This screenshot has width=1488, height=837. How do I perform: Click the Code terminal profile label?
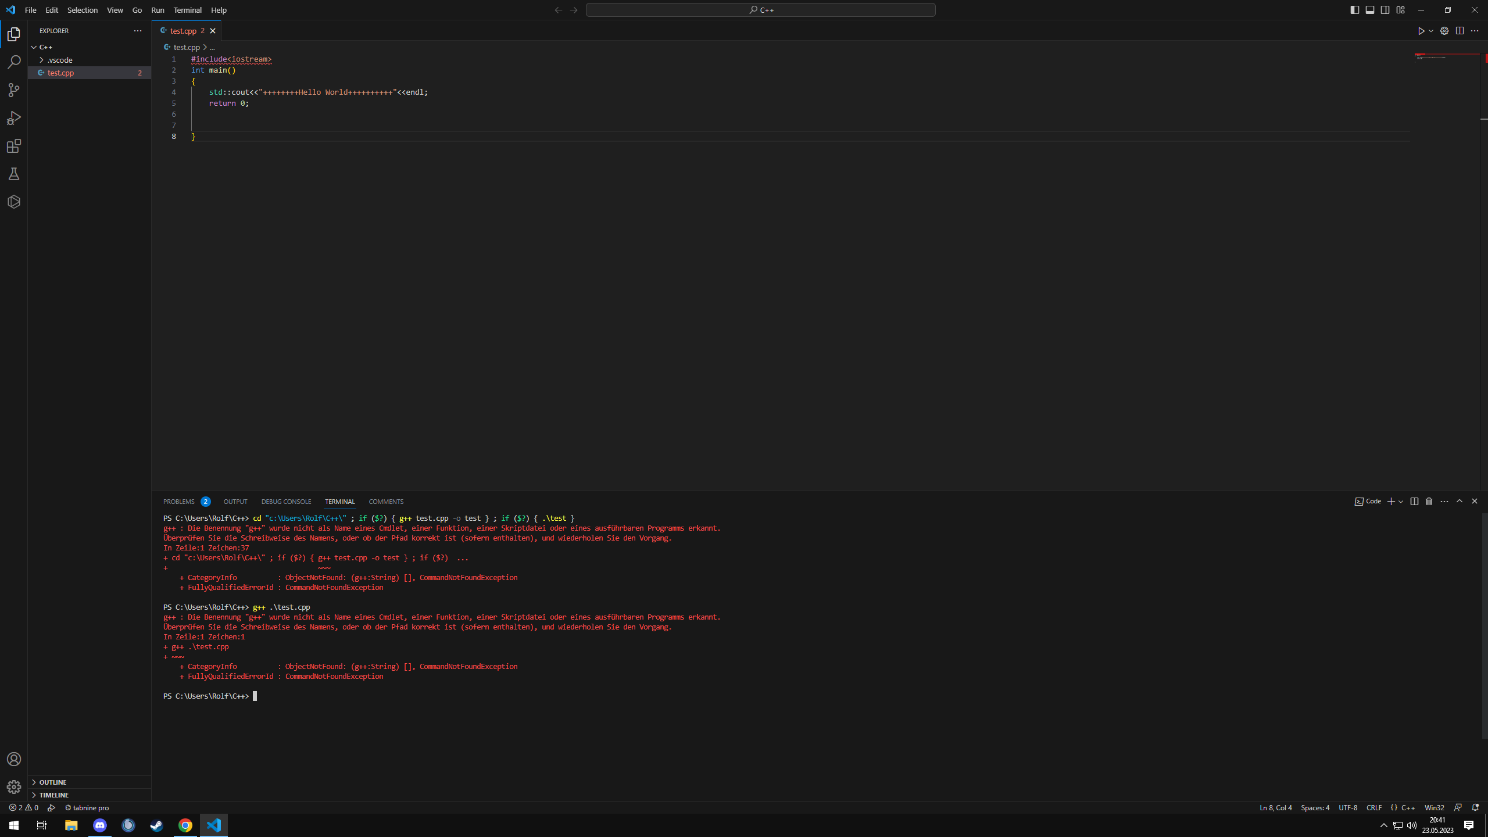[1368, 501]
